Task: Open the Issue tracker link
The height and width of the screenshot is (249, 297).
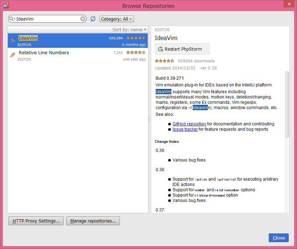Action: 185,129
